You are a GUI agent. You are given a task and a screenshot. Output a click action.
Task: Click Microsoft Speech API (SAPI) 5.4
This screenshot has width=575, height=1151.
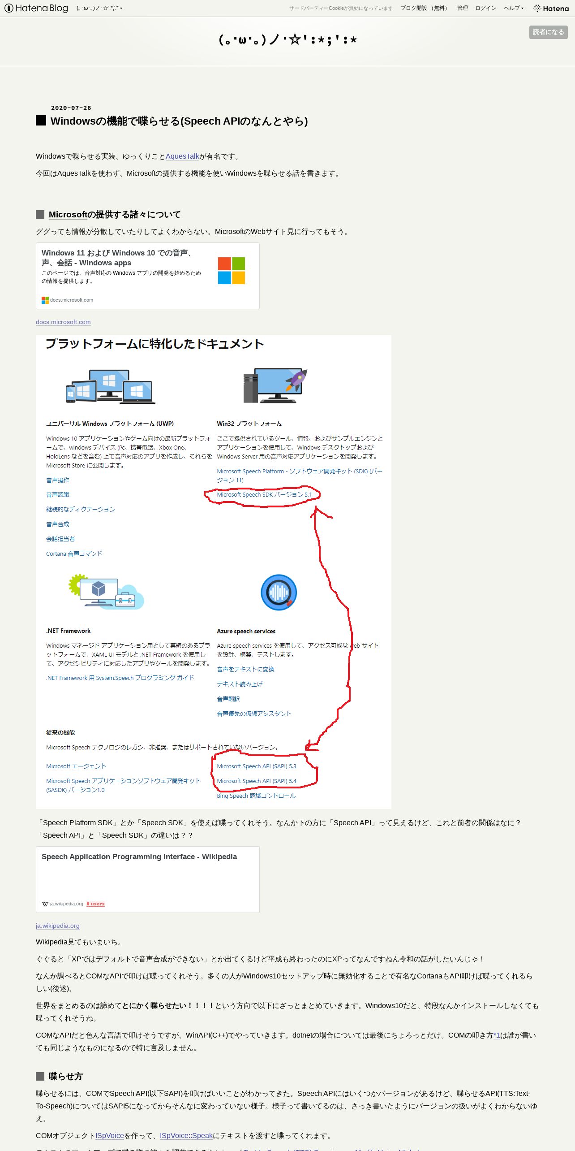click(x=257, y=781)
